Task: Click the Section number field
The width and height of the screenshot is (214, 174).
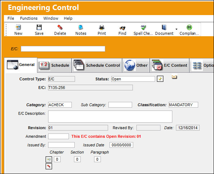Action: tap(77, 159)
